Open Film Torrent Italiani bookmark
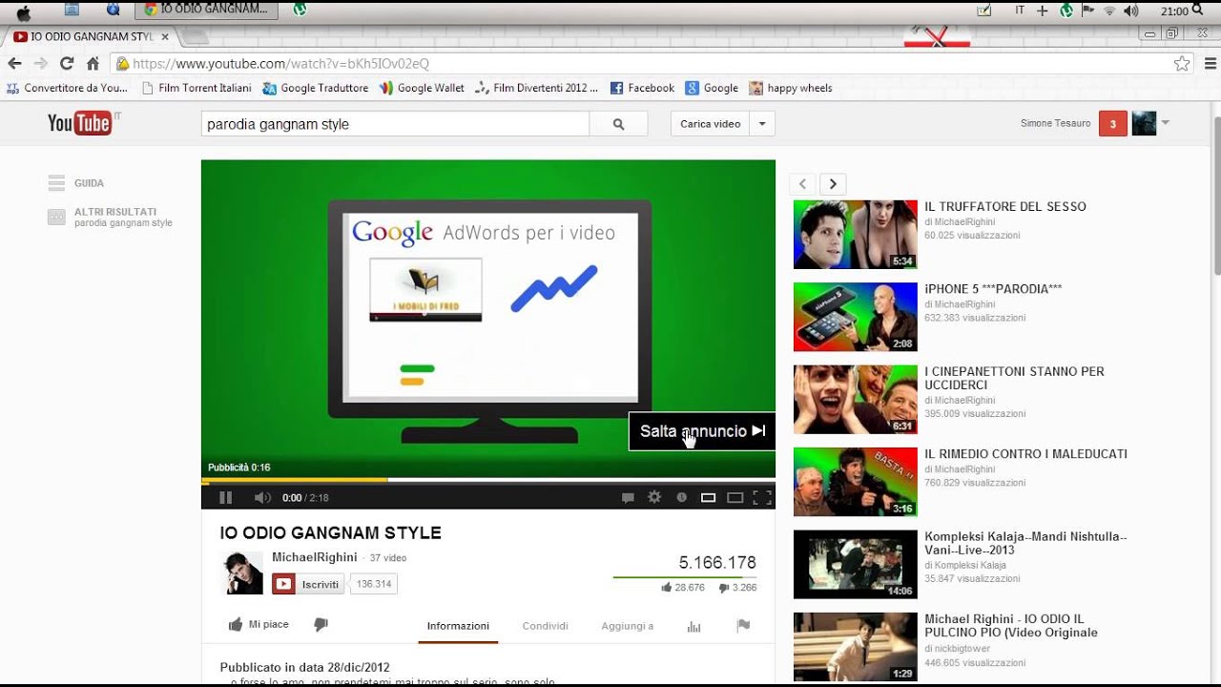The height and width of the screenshot is (687, 1221). coord(197,88)
